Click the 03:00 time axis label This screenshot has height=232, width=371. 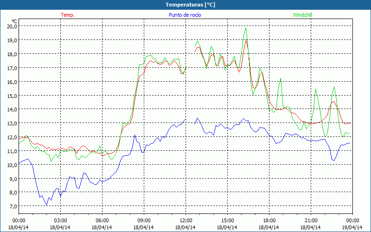tap(60, 220)
